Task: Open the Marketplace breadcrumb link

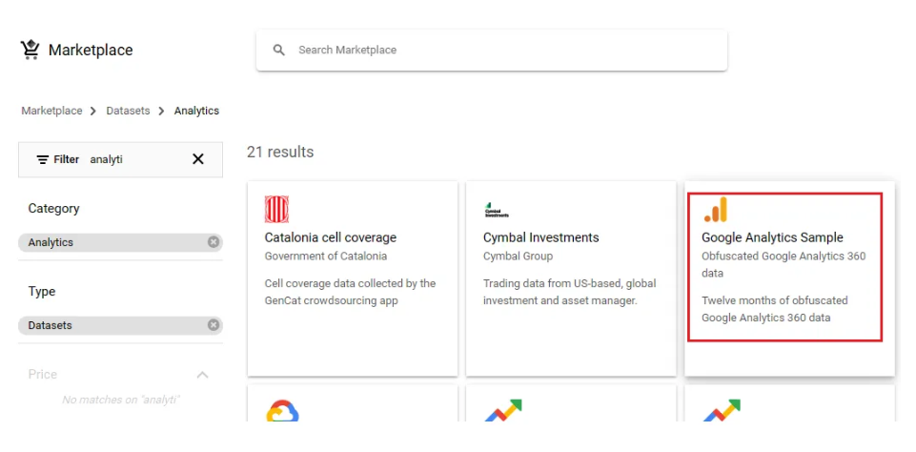Action: pyautogui.click(x=52, y=111)
